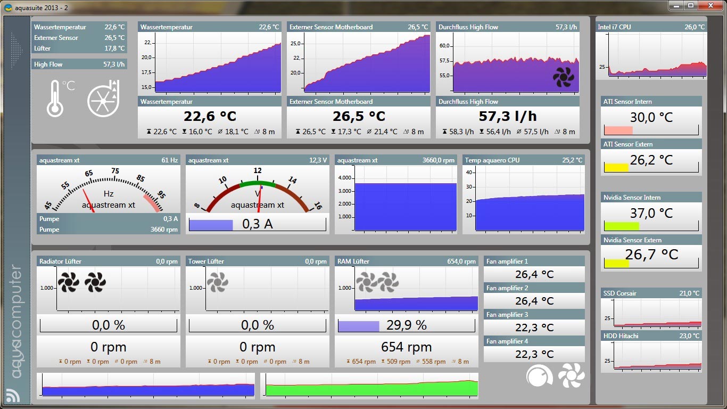The image size is (727, 409).
Task: Click the Nvidia Sensor Intern 37,0 °C reading
Action: 651,214
